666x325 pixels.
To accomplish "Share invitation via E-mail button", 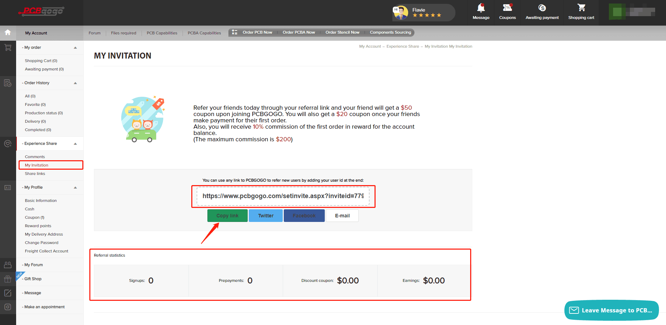I will point(342,216).
